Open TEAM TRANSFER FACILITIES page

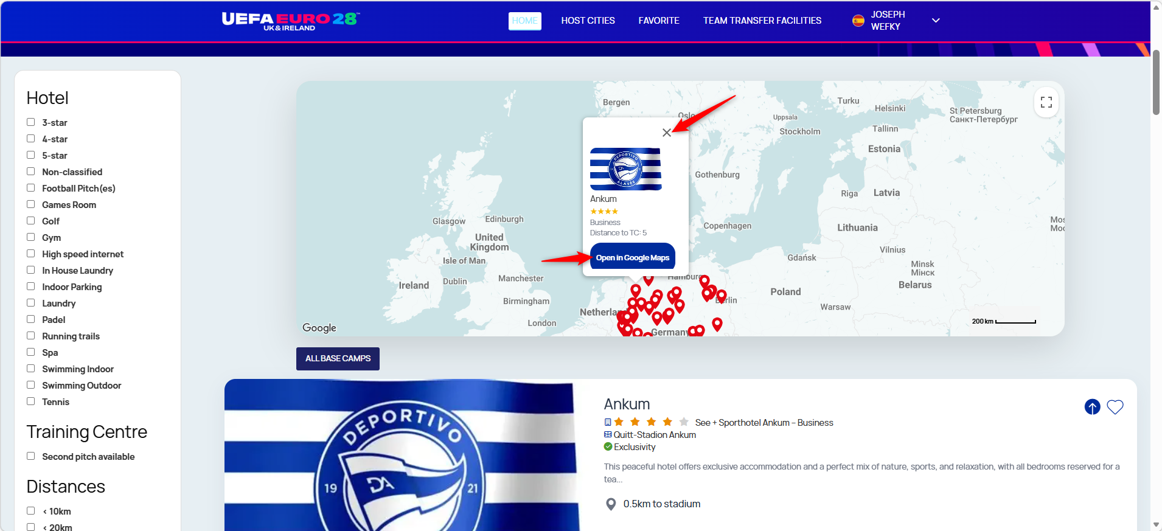[x=762, y=21]
